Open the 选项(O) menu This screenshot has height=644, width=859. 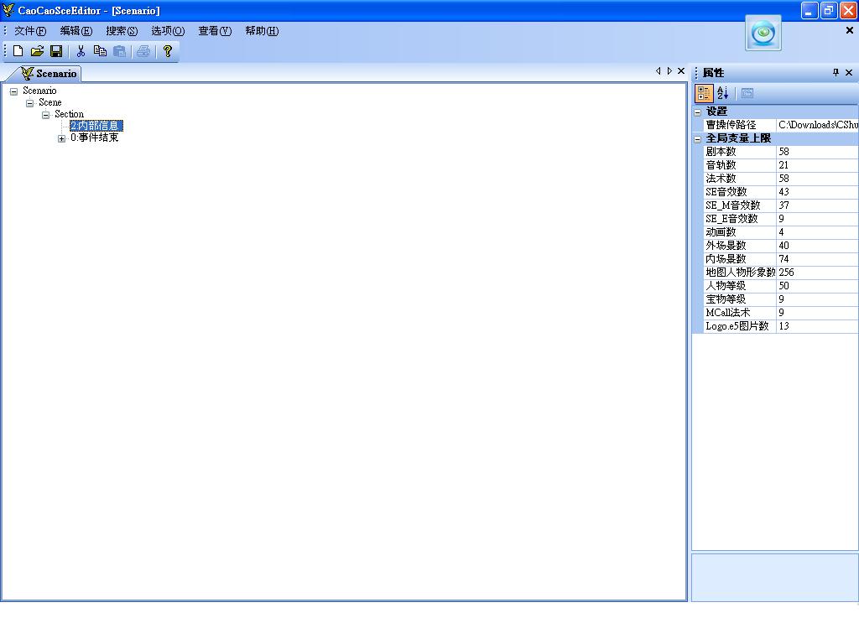[167, 31]
